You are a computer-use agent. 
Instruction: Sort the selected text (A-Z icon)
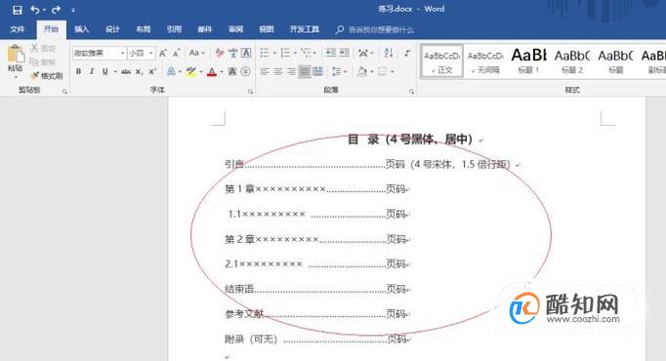pyautogui.click(x=389, y=53)
